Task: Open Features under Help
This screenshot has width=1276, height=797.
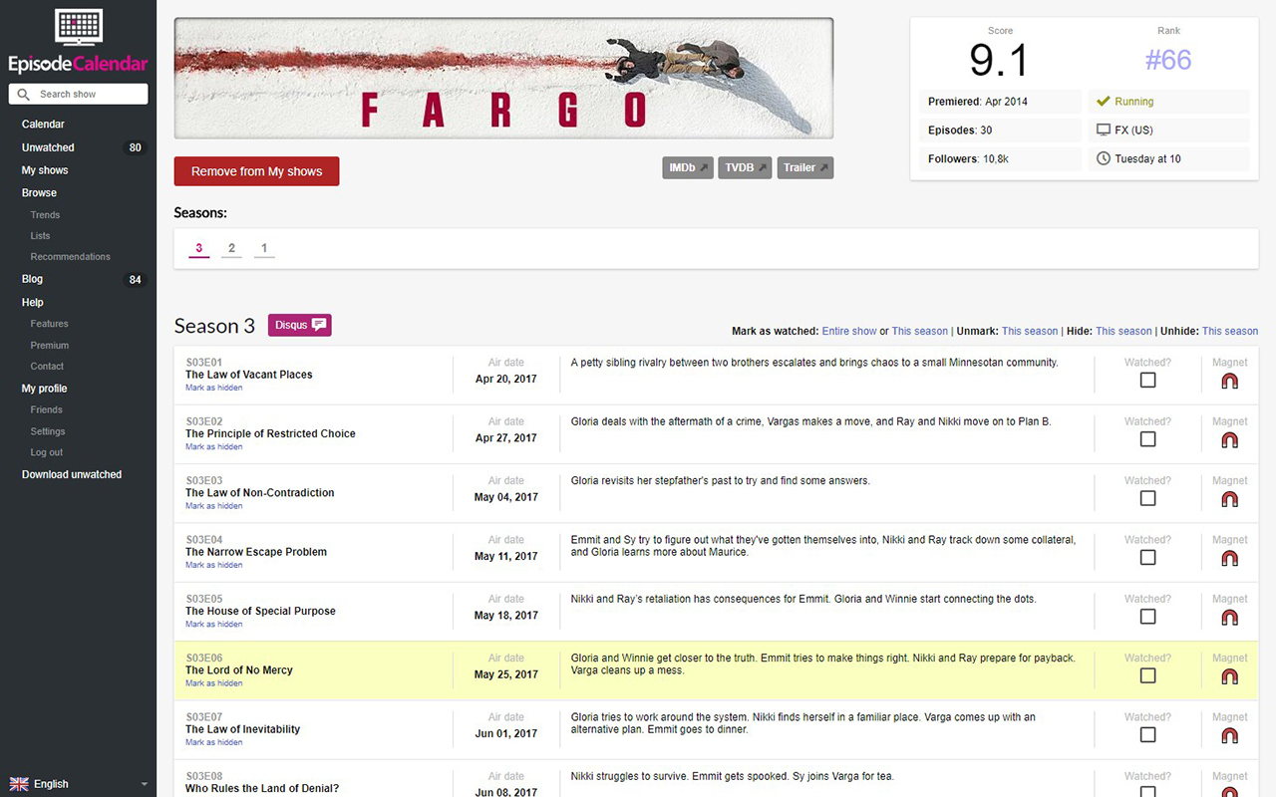Action: 49,324
